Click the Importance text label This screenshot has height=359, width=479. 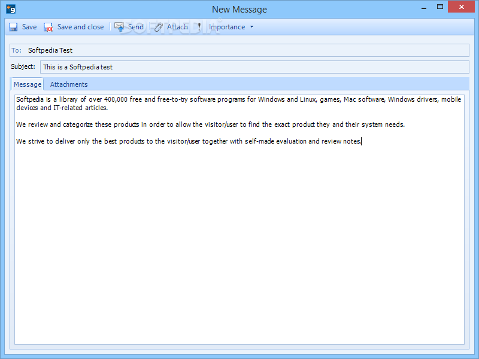(227, 27)
